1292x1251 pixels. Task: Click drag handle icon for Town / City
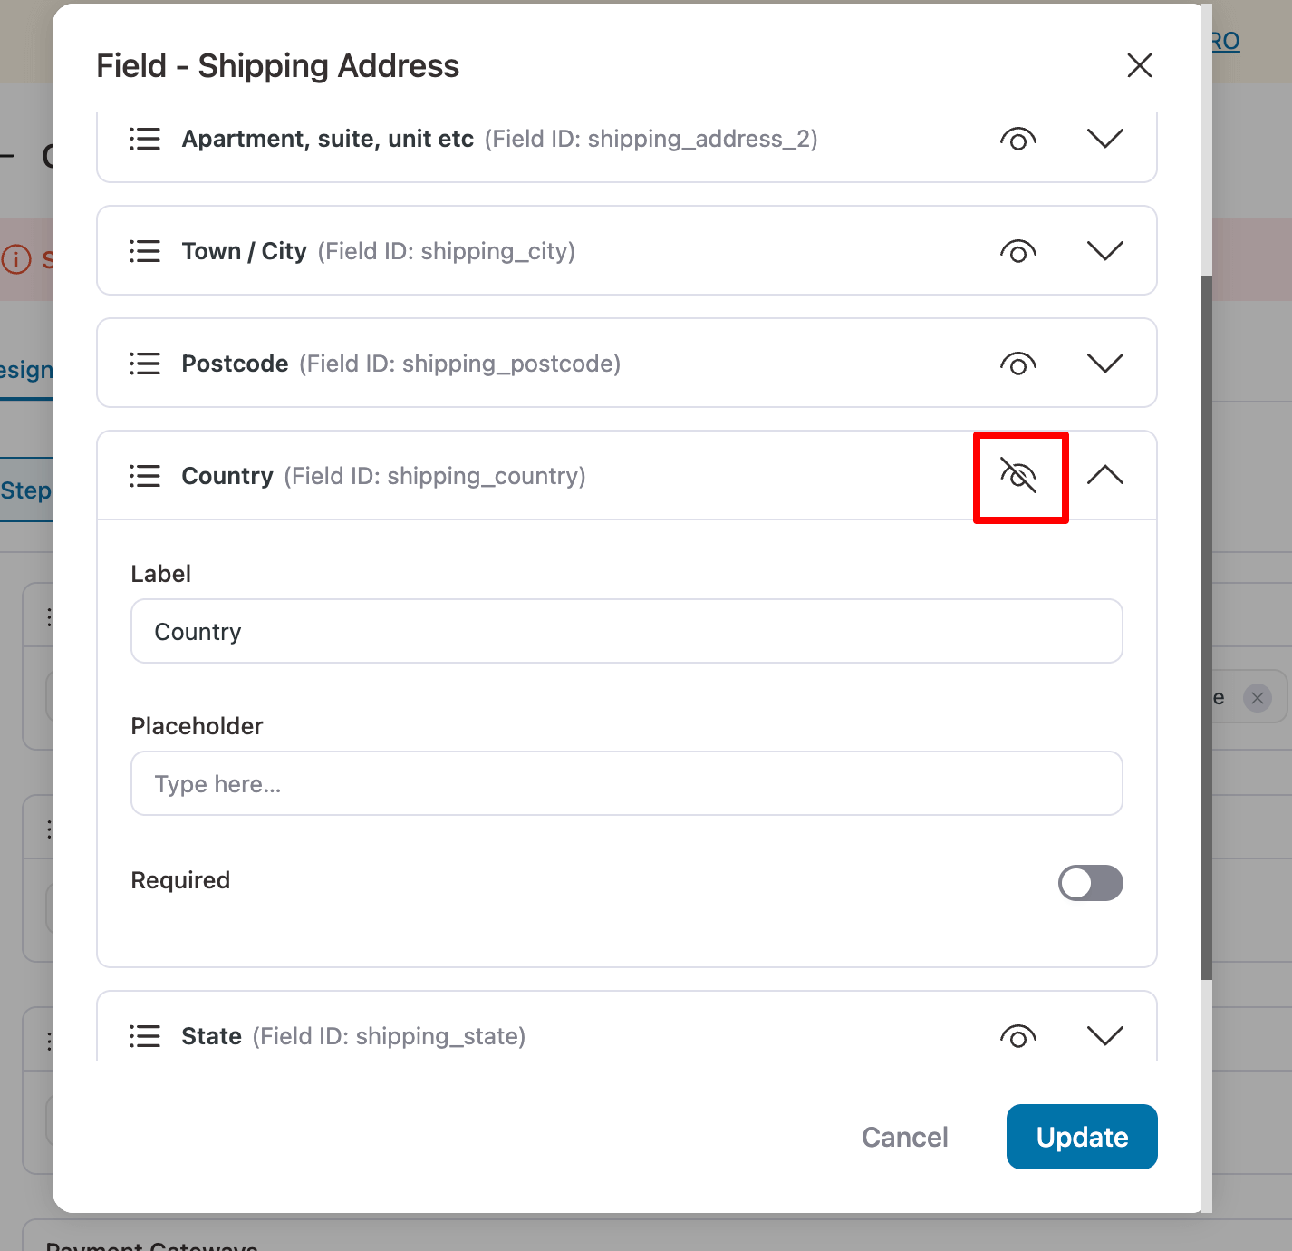tap(145, 251)
